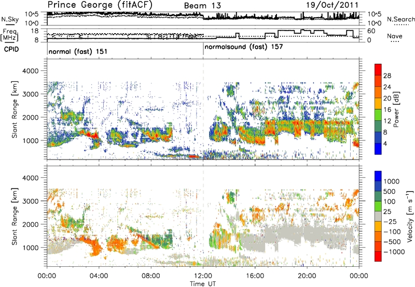Click the 'Nave' legend label

[395, 36]
